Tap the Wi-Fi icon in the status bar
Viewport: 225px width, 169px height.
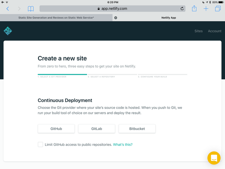coord(7,2)
